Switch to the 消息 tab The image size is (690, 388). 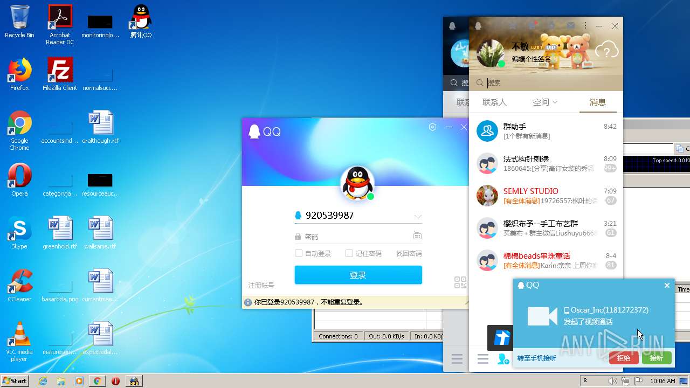tap(597, 102)
